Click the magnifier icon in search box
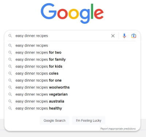The width and height of the screenshot is (146, 137). coord(10,36)
